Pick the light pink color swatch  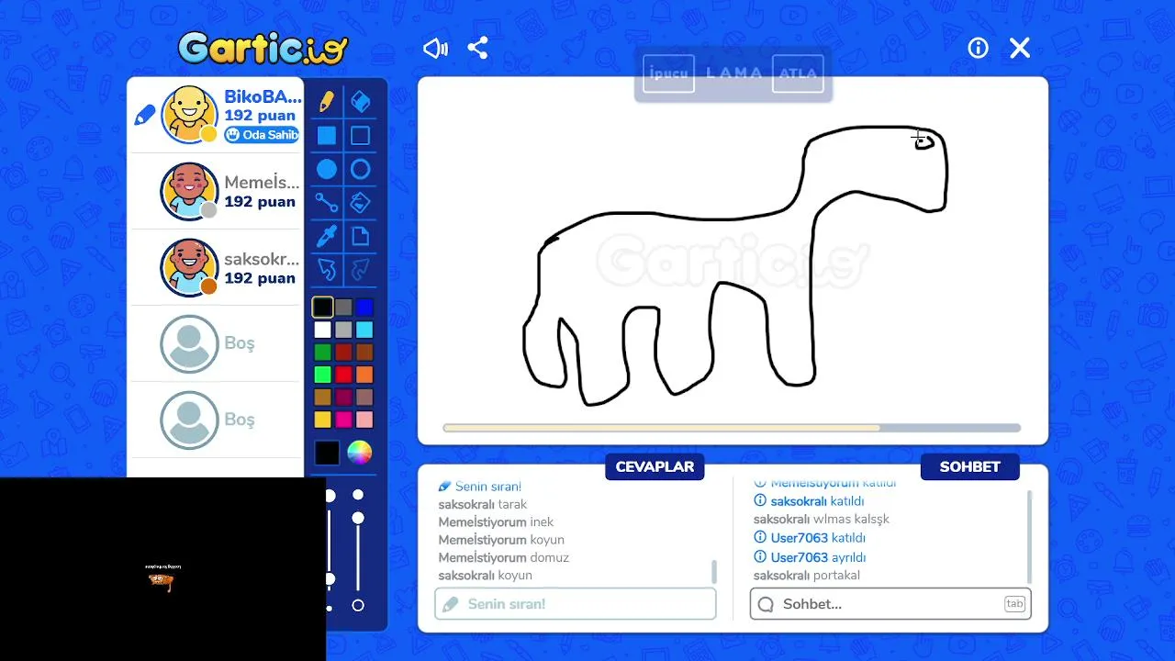coord(364,419)
